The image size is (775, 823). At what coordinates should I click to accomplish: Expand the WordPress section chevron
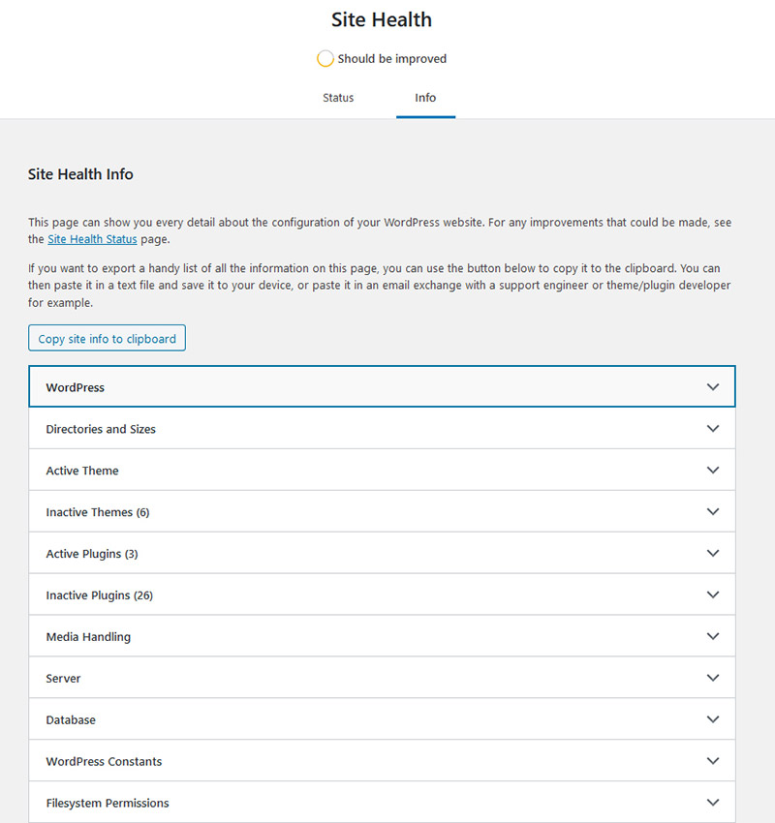(x=713, y=387)
